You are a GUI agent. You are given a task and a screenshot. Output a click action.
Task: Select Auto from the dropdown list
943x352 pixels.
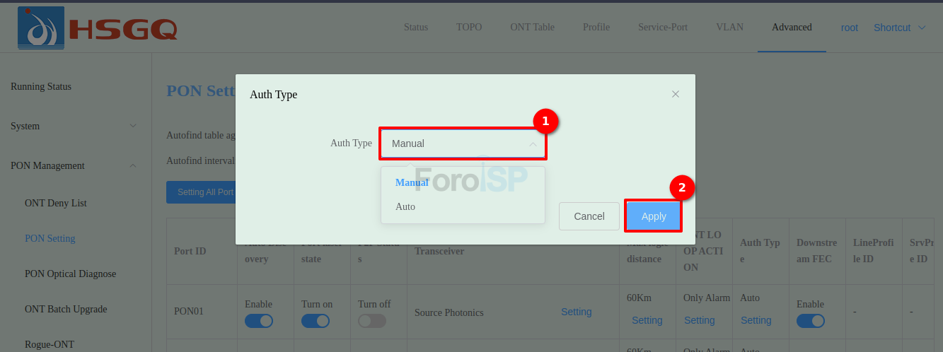pos(405,206)
